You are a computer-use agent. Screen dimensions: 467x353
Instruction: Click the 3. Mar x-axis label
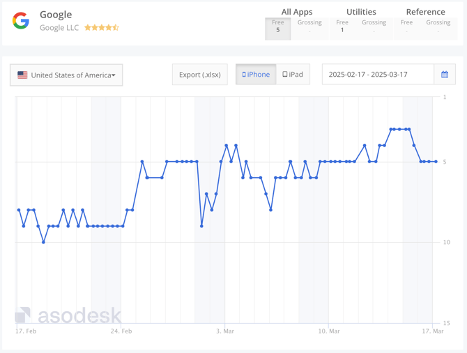tap(225, 331)
